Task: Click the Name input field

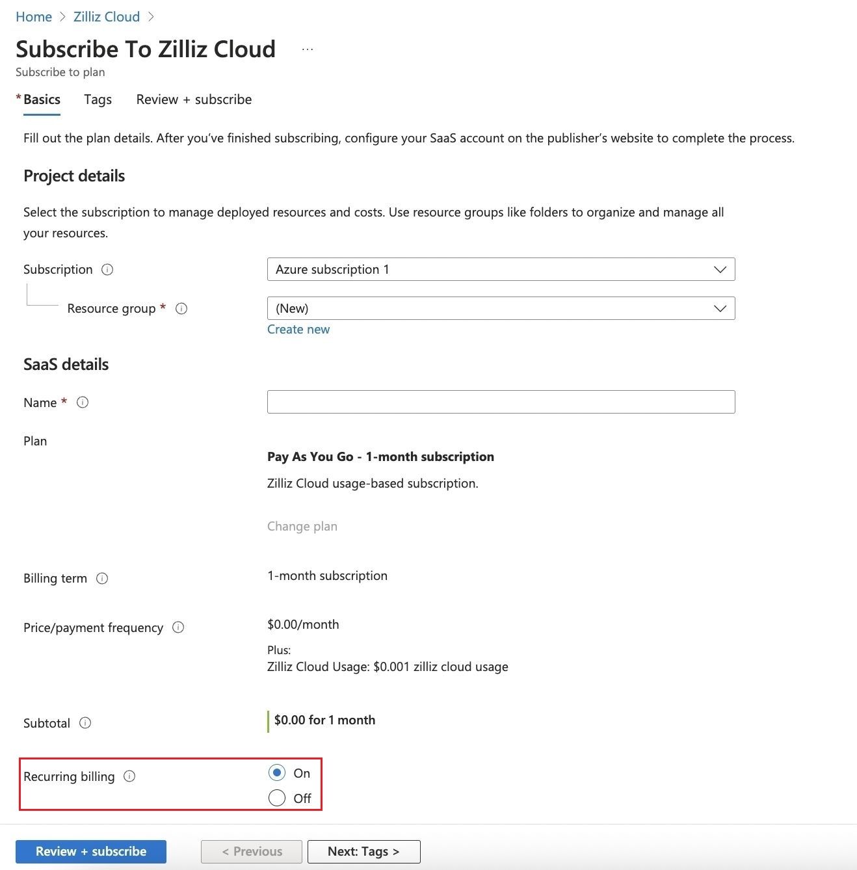Action: 500,402
